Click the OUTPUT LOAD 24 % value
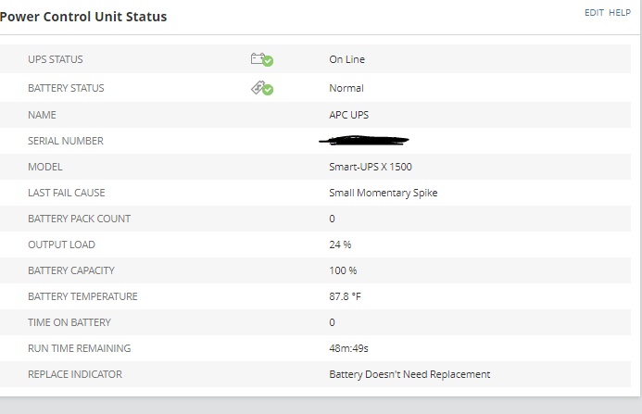The width and height of the screenshot is (642, 414). [x=340, y=245]
